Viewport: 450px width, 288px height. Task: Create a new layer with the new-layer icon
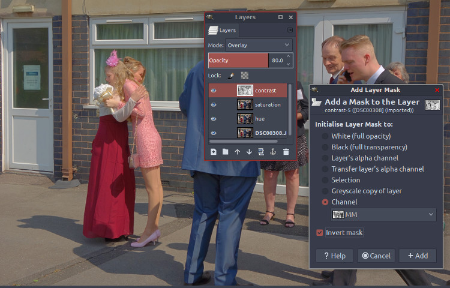213,152
